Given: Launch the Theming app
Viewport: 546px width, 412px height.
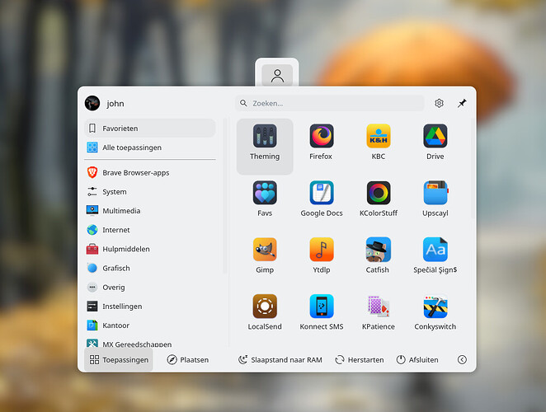Looking at the screenshot, I should point(265,146).
